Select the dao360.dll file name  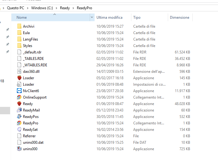(x=31, y=72)
